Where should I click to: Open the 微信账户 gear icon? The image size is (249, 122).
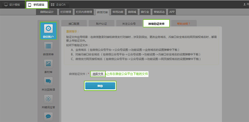coord(48,29)
